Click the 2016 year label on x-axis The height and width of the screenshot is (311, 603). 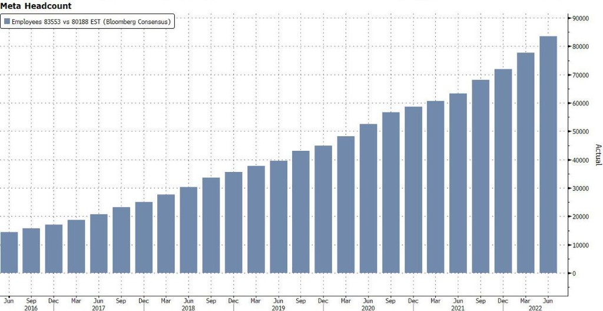[x=32, y=307]
